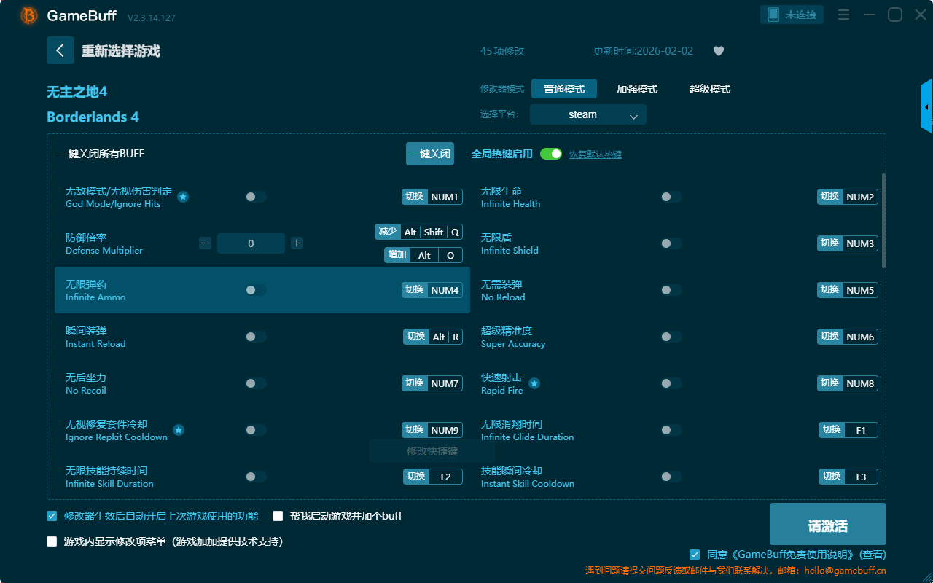
Task: Expand the right-edge side panel arrow
Action: pos(926,107)
